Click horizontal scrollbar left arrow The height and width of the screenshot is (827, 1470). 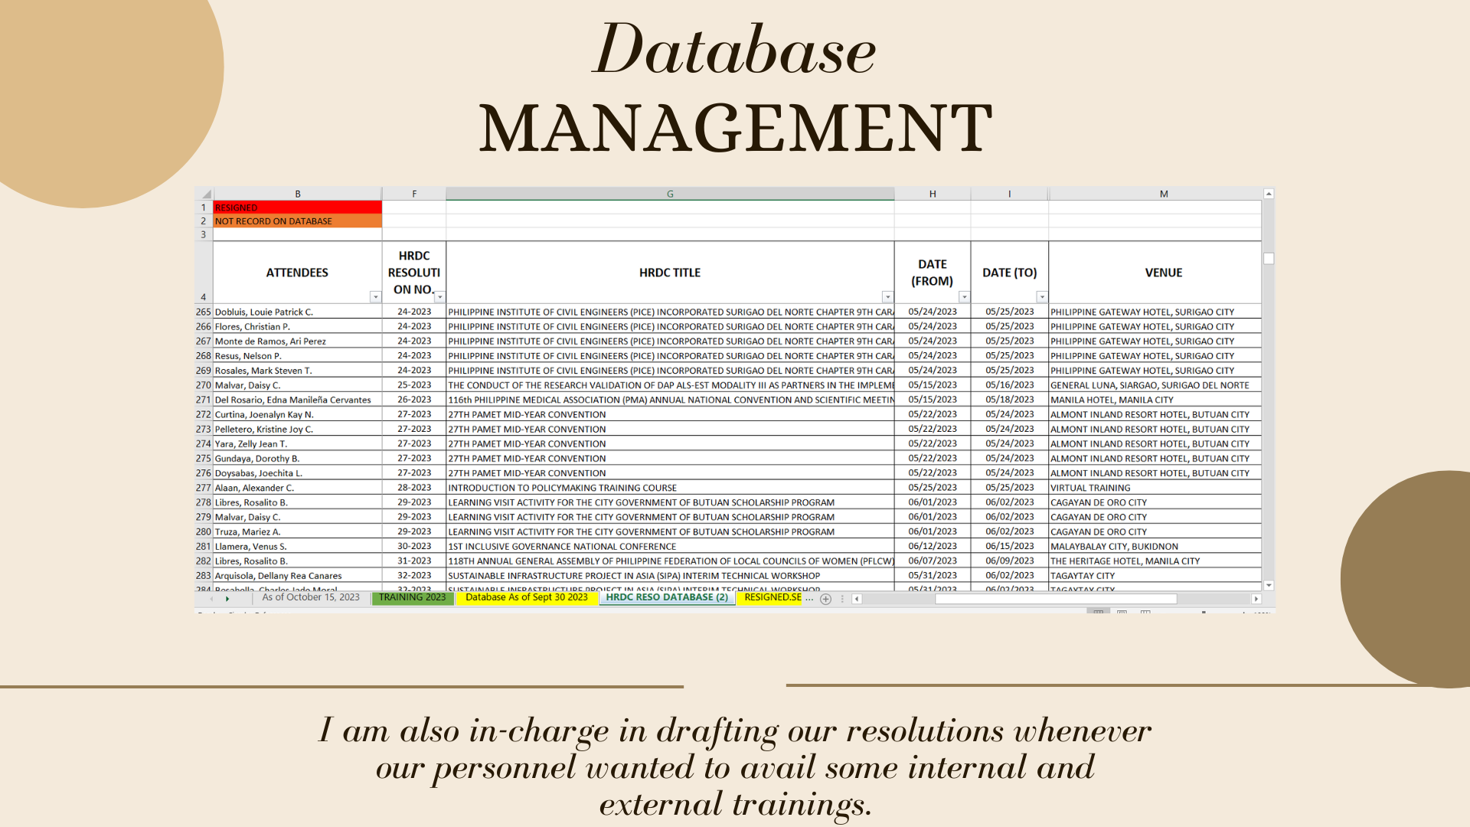(857, 600)
